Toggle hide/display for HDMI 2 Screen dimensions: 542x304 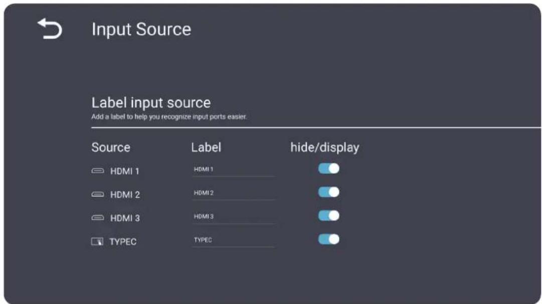(x=329, y=192)
